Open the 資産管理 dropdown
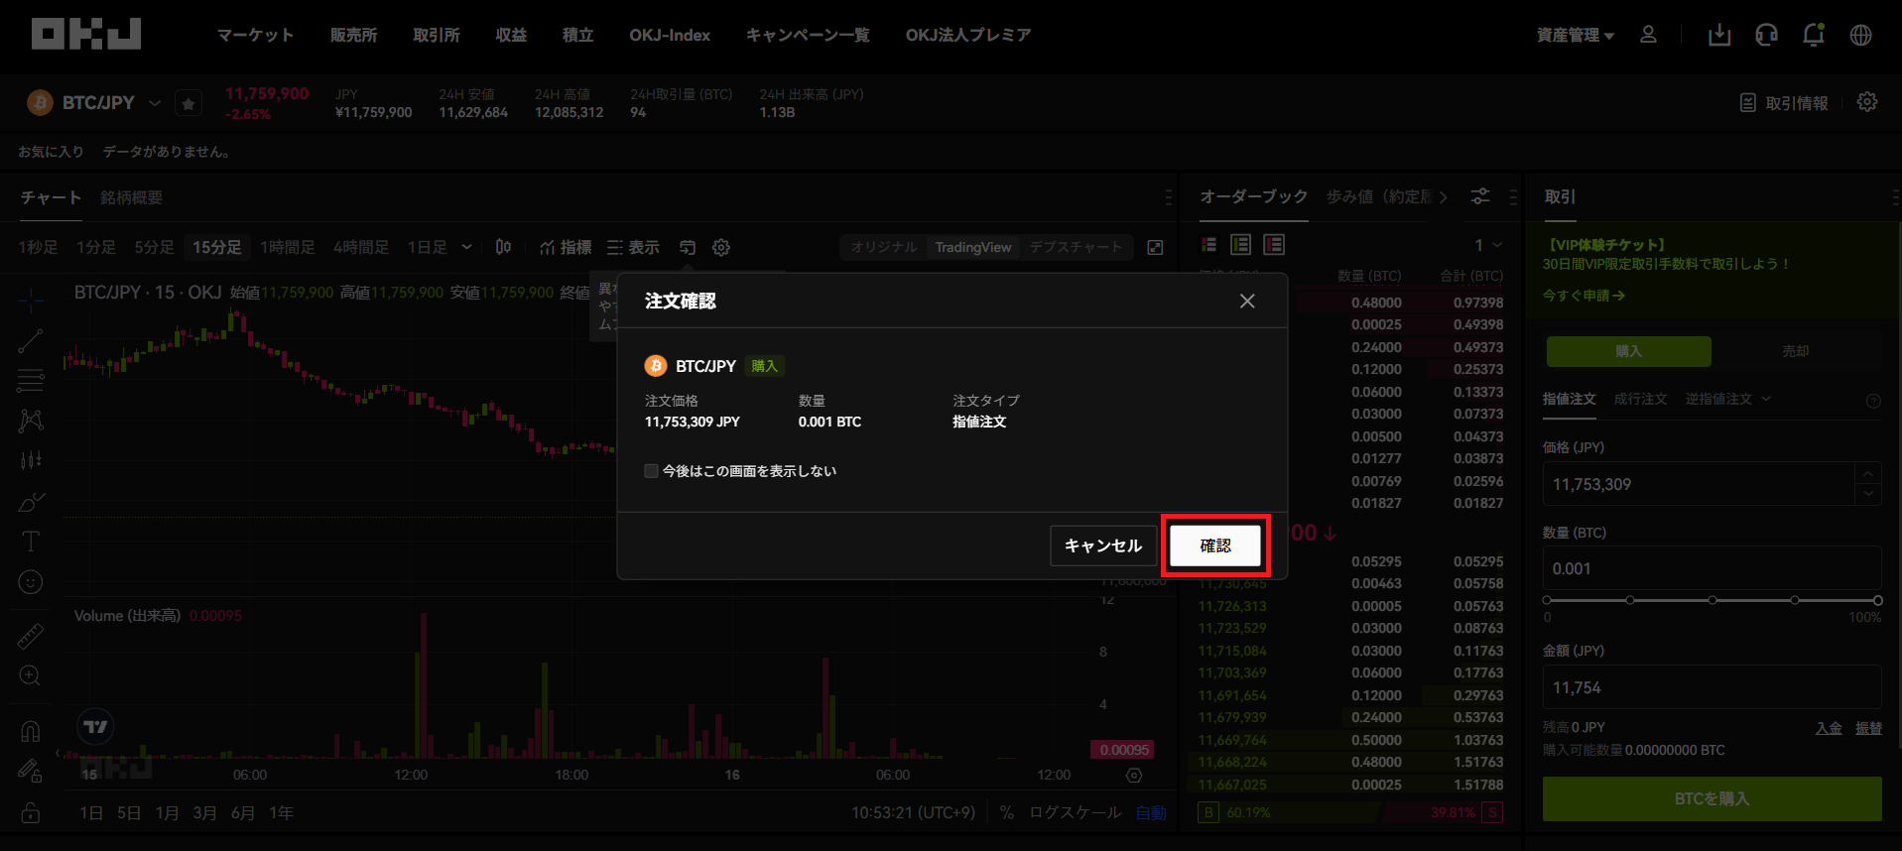This screenshot has height=851, width=1902. click(1576, 35)
